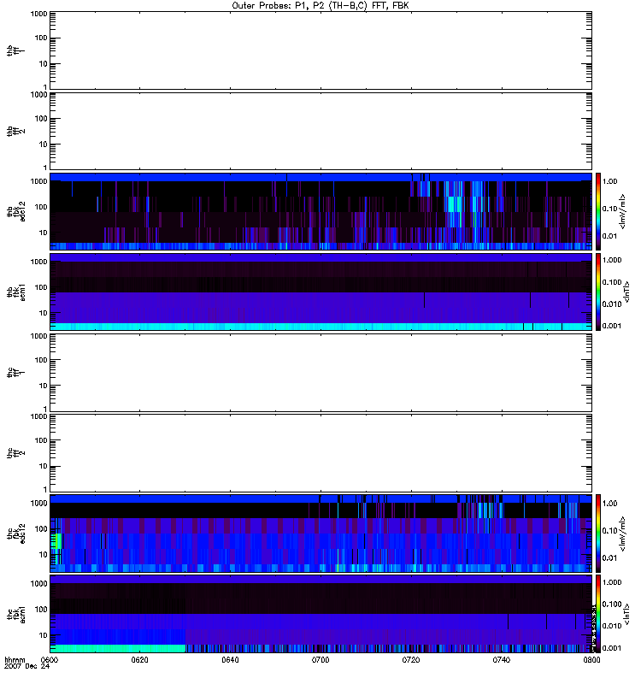Click the "0800" time axis label
641x684 pixels.
click(x=591, y=660)
